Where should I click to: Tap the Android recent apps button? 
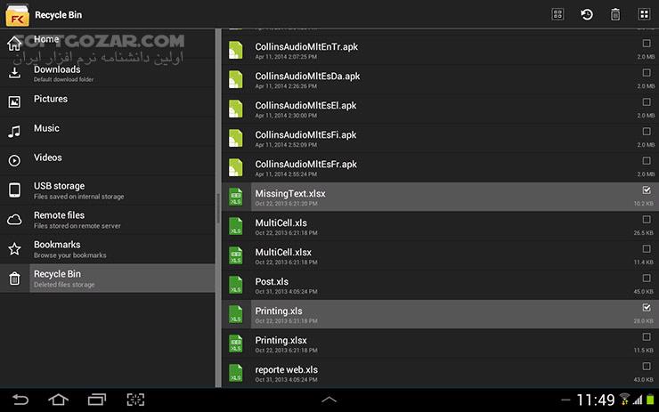click(x=97, y=400)
